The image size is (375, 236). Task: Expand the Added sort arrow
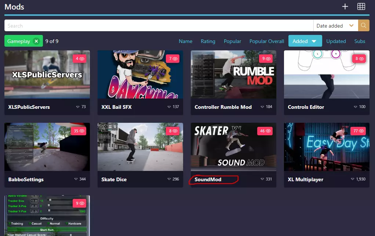pyautogui.click(x=314, y=41)
